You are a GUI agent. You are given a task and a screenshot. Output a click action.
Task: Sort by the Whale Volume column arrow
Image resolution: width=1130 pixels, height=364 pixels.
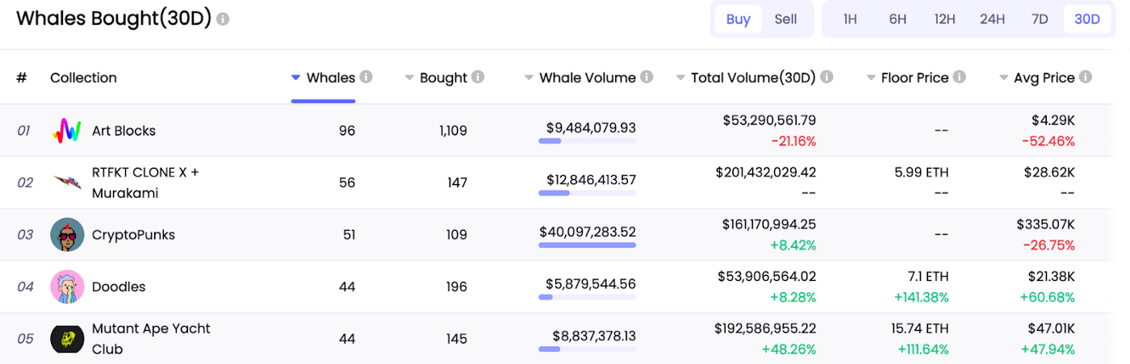click(x=529, y=78)
